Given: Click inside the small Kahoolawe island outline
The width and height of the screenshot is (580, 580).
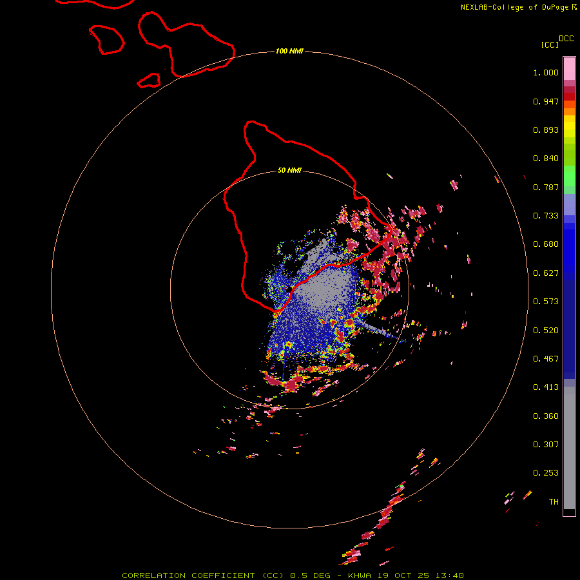Looking at the screenshot, I should (x=150, y=81).
